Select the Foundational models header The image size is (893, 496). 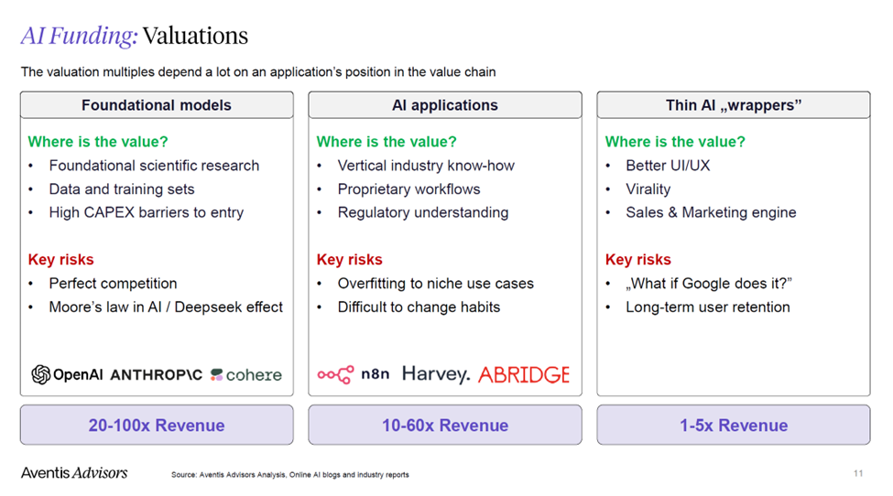157,105
